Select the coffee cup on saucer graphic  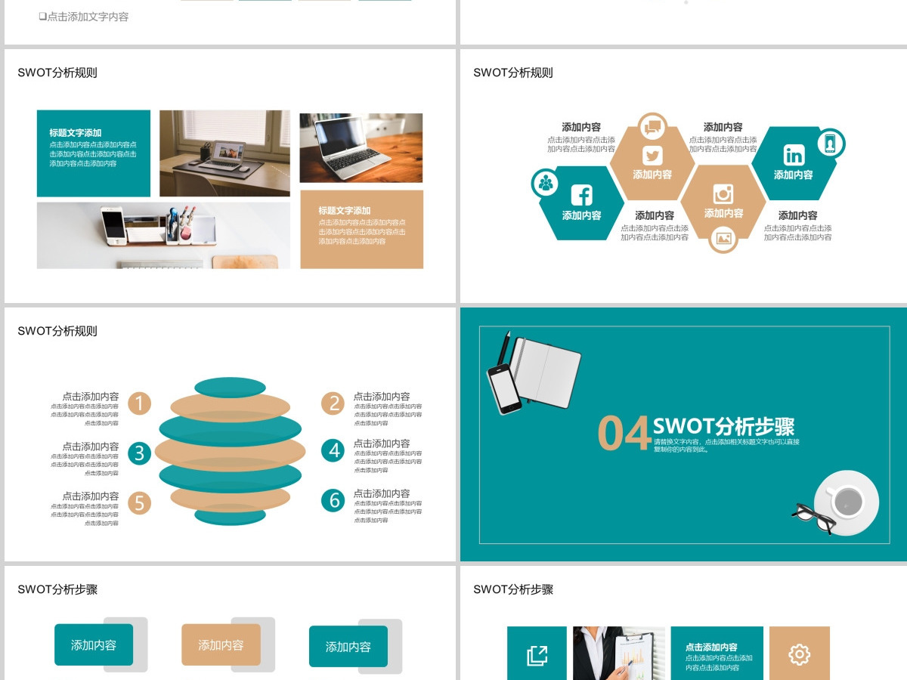[x=847, y=502]
